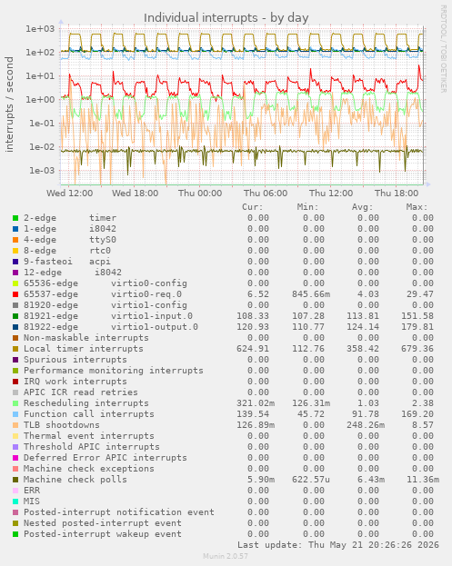Screen dimensions: 452x566
Task: Click the 'Posted-interrupt notification event' label
Action: click(x=119, y=512)
